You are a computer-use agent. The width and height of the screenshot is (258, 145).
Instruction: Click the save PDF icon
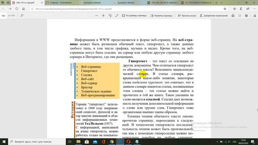[x=240, y=16]
